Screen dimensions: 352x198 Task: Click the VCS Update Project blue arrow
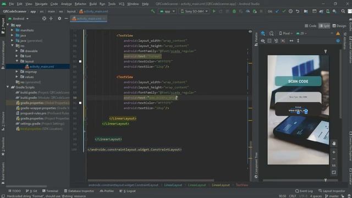tap(277, 11)
